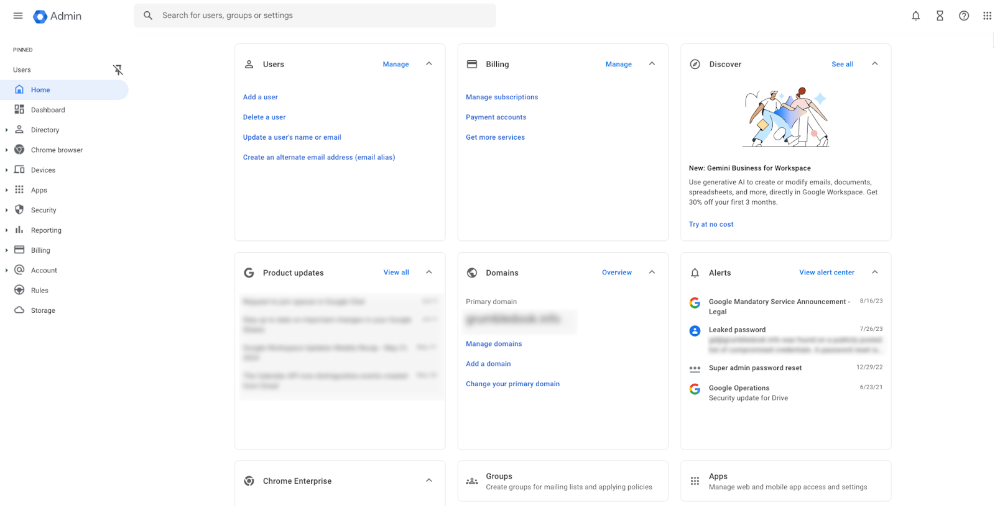The image size is (995, 506).
Task: Click the Google Admin logo
Action: coord(57,16)
